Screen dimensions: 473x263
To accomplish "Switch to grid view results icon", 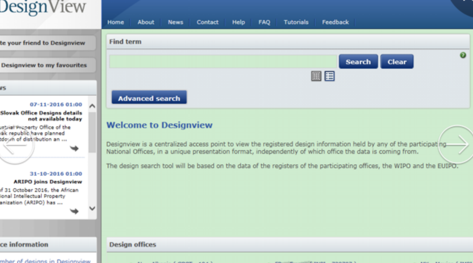I will click(x=316, y=76).
